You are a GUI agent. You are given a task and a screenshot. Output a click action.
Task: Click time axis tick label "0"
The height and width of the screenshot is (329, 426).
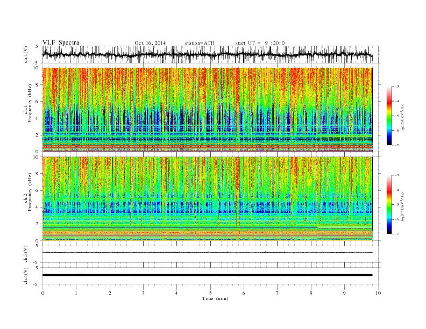click(x=42, y=293)
